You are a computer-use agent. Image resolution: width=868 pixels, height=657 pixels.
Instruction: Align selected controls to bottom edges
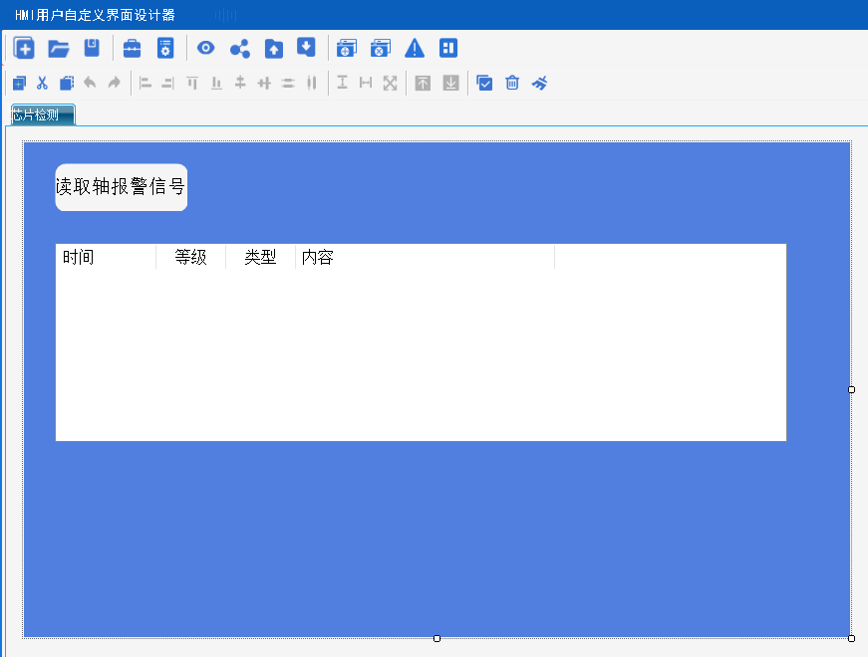tap(216, 83)
